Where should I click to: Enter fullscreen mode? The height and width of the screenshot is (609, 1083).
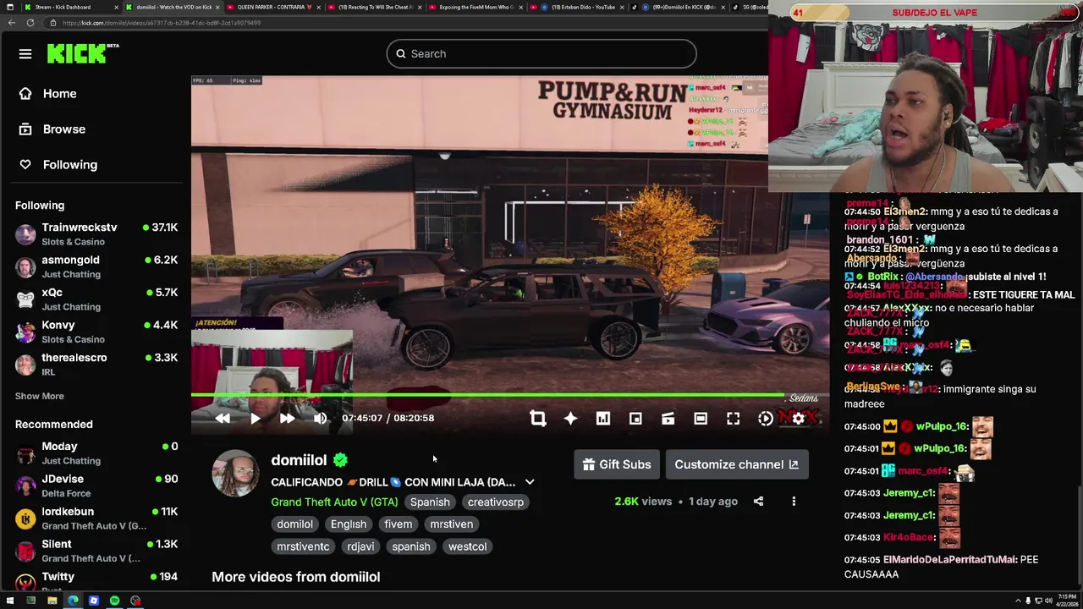coord(733,418)
